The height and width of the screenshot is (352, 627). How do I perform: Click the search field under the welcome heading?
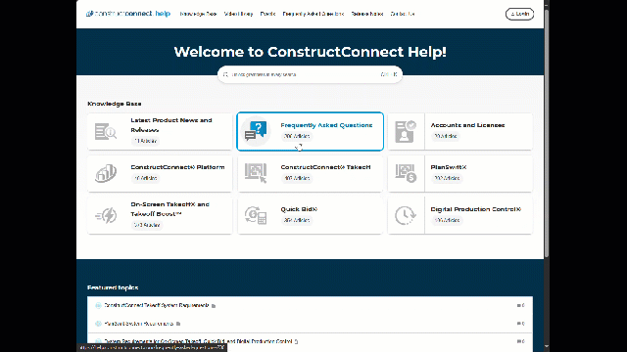pyautogui.click(x=310, y=74)
